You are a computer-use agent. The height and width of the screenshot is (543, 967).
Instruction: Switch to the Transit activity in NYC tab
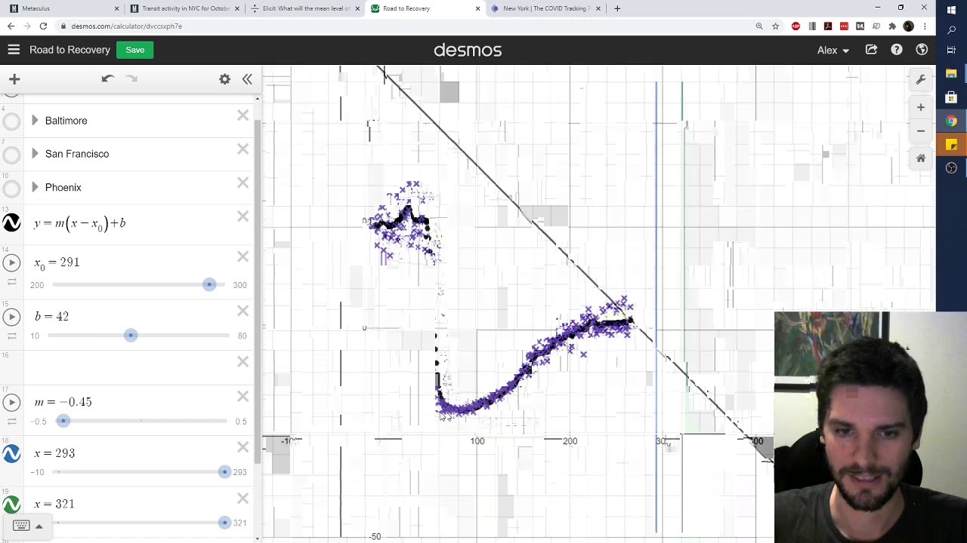184,8
